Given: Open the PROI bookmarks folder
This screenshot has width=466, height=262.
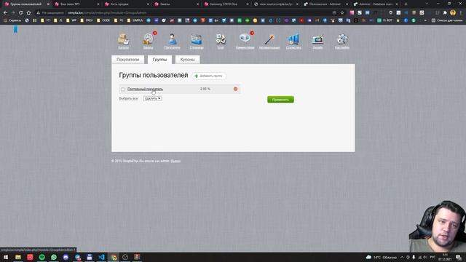Looking at the screenshot, I should [x=87, y=20].
